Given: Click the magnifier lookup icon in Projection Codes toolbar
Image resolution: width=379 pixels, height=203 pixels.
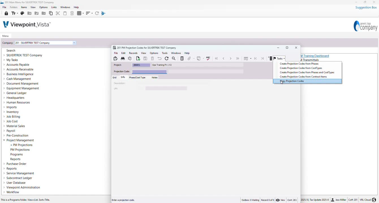Looking at the screenshot, I should [174, 59].
